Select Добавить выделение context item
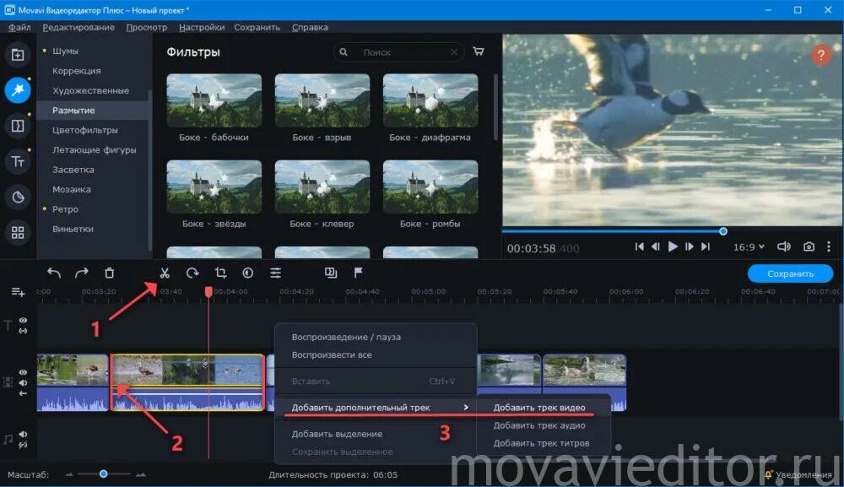The height and width of the screenshot is (487, 844). tap(337, 434)
